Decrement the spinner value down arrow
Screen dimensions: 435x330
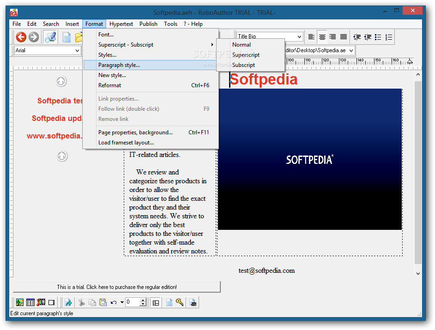tap(143, 305)
